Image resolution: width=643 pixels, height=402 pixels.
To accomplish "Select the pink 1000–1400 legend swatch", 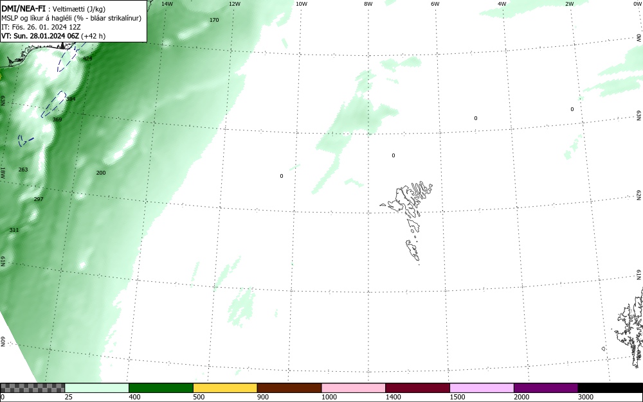I will (x=354, y=388).
